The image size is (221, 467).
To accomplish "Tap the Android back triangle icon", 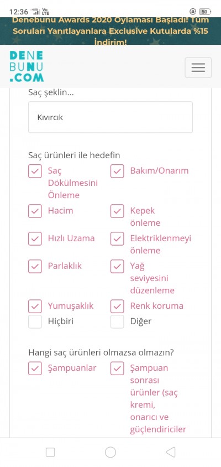I will click(x=170, y=452).
